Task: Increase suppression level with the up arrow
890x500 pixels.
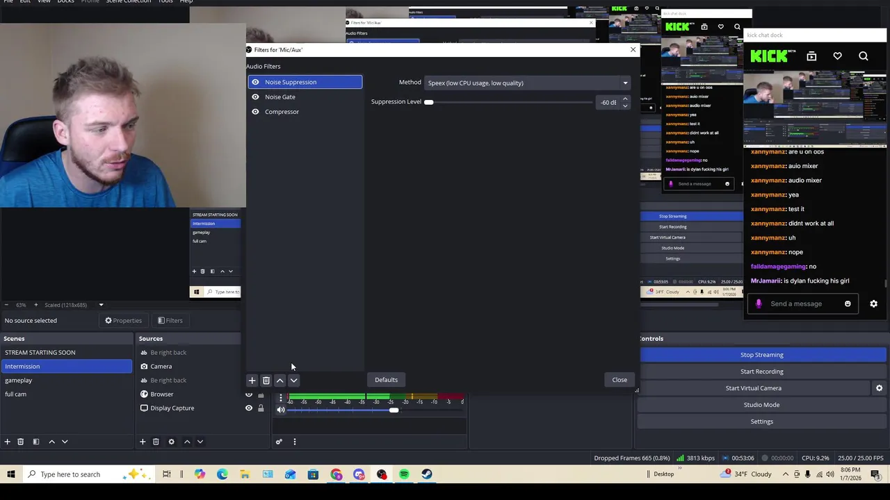Action: (625, 99)
